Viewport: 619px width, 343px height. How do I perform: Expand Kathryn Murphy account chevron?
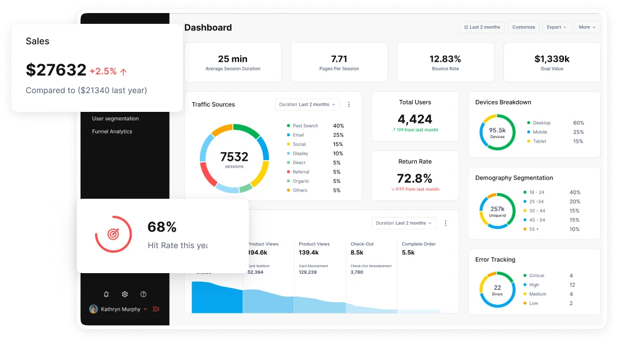[x=145, y=309]
